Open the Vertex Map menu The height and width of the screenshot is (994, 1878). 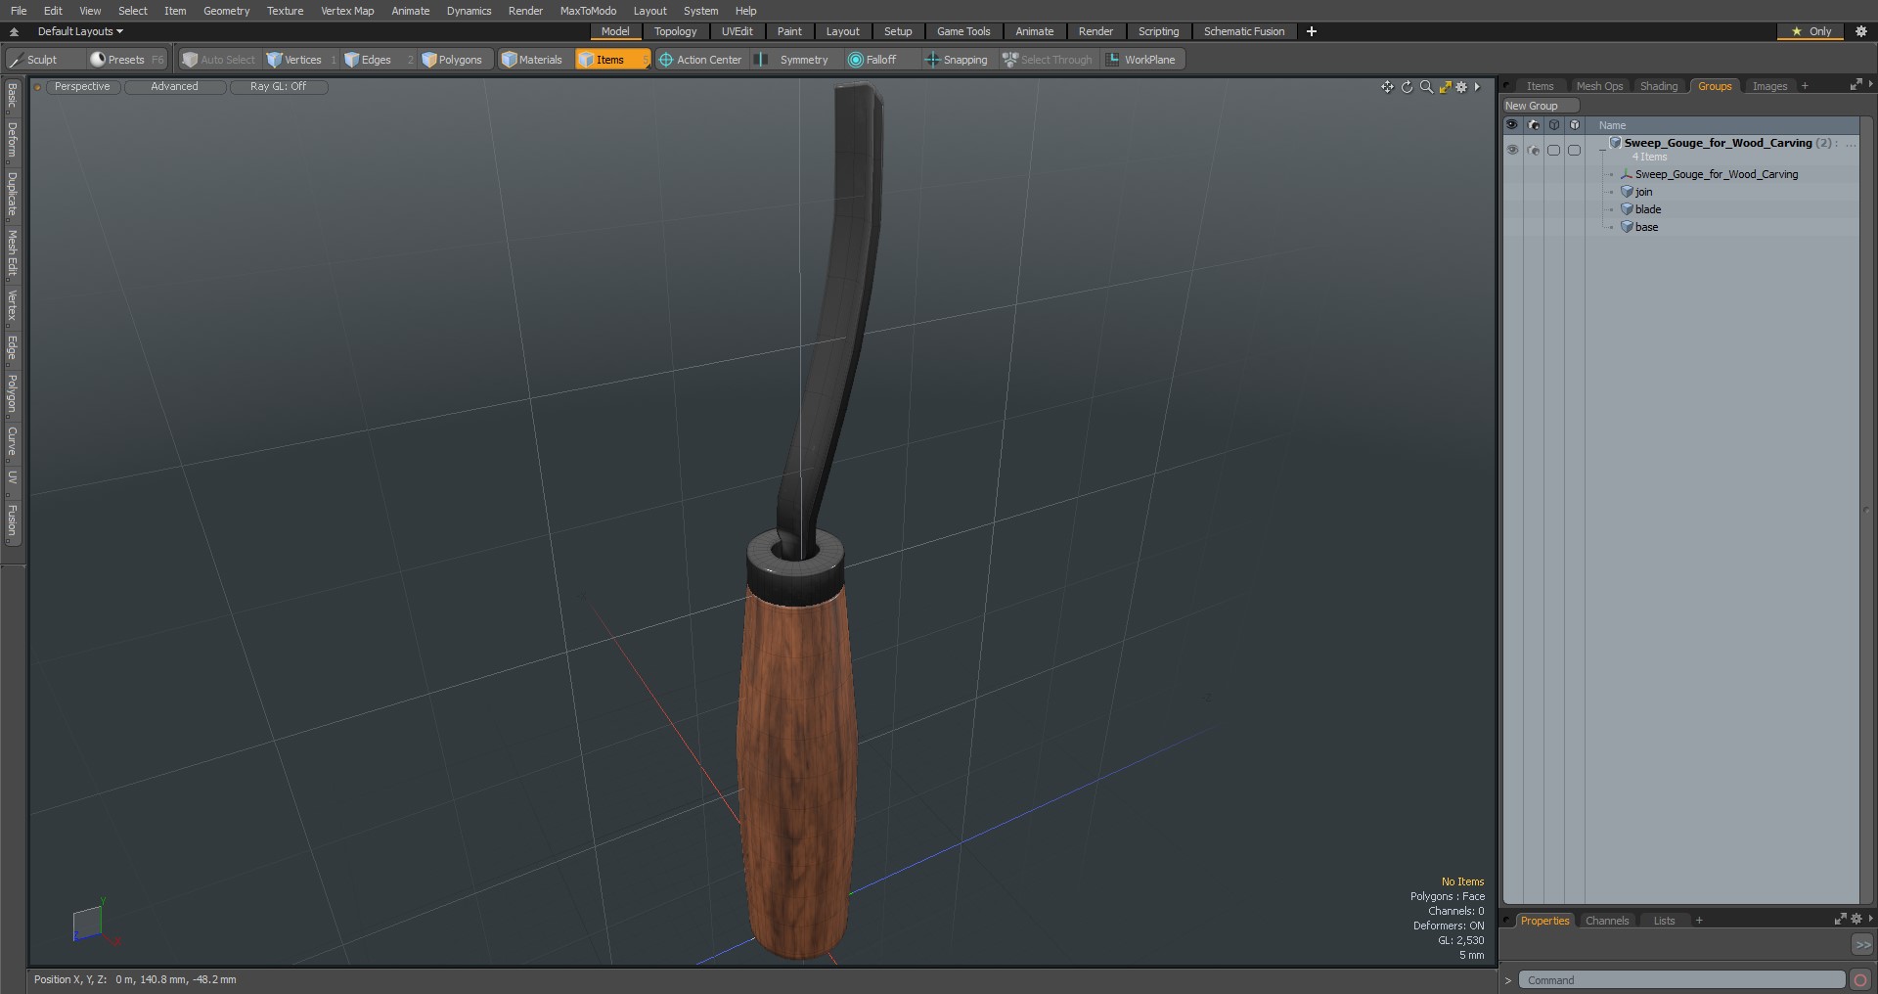point(347,11)
